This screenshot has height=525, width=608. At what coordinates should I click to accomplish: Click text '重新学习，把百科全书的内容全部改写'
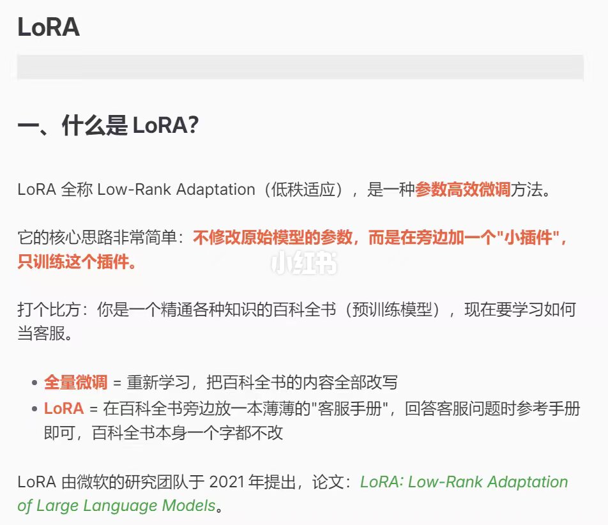pyautogui.click(x=262, y=383)
